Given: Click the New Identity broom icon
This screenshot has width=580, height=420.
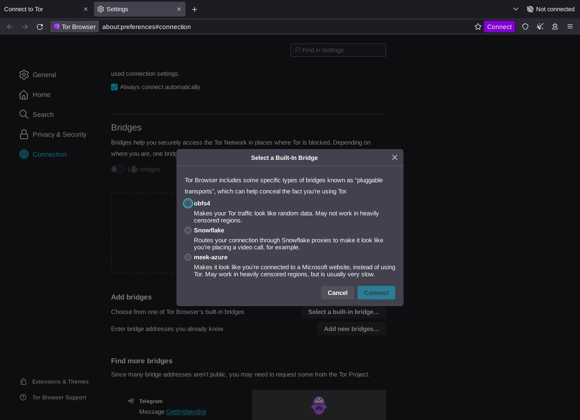Looking at the screenshot, I should click(x=540, y=27).
